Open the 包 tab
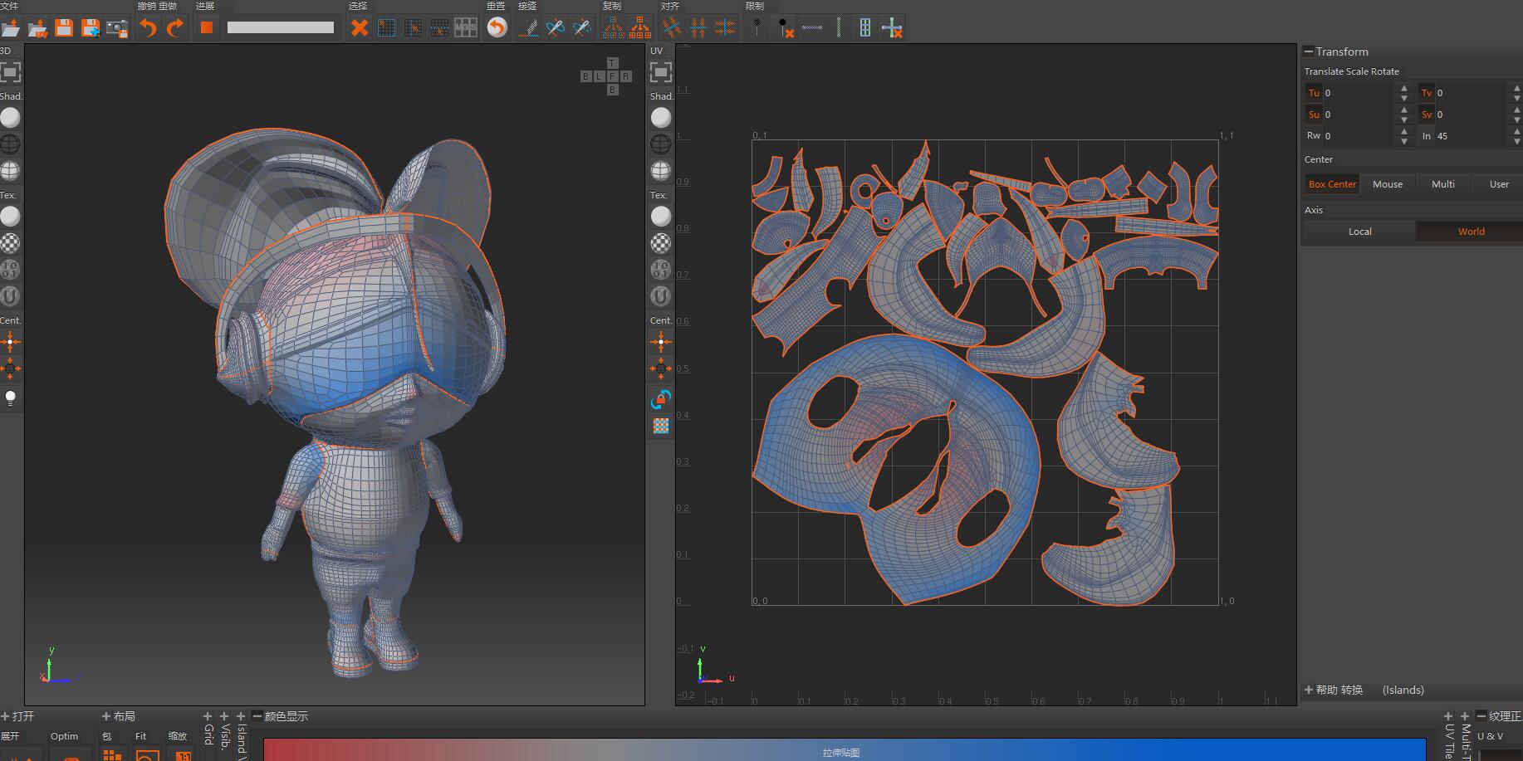 [x=106, y=736]
